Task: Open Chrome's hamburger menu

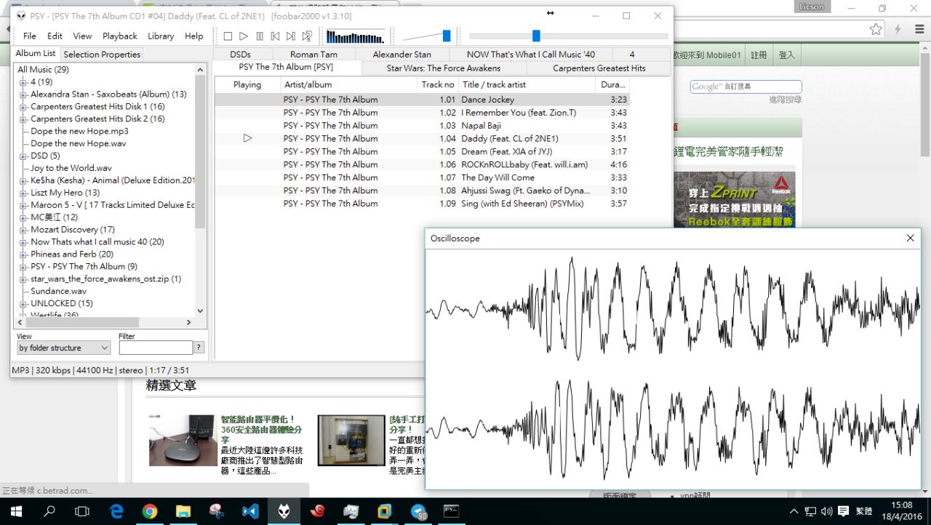Action: 918,29
